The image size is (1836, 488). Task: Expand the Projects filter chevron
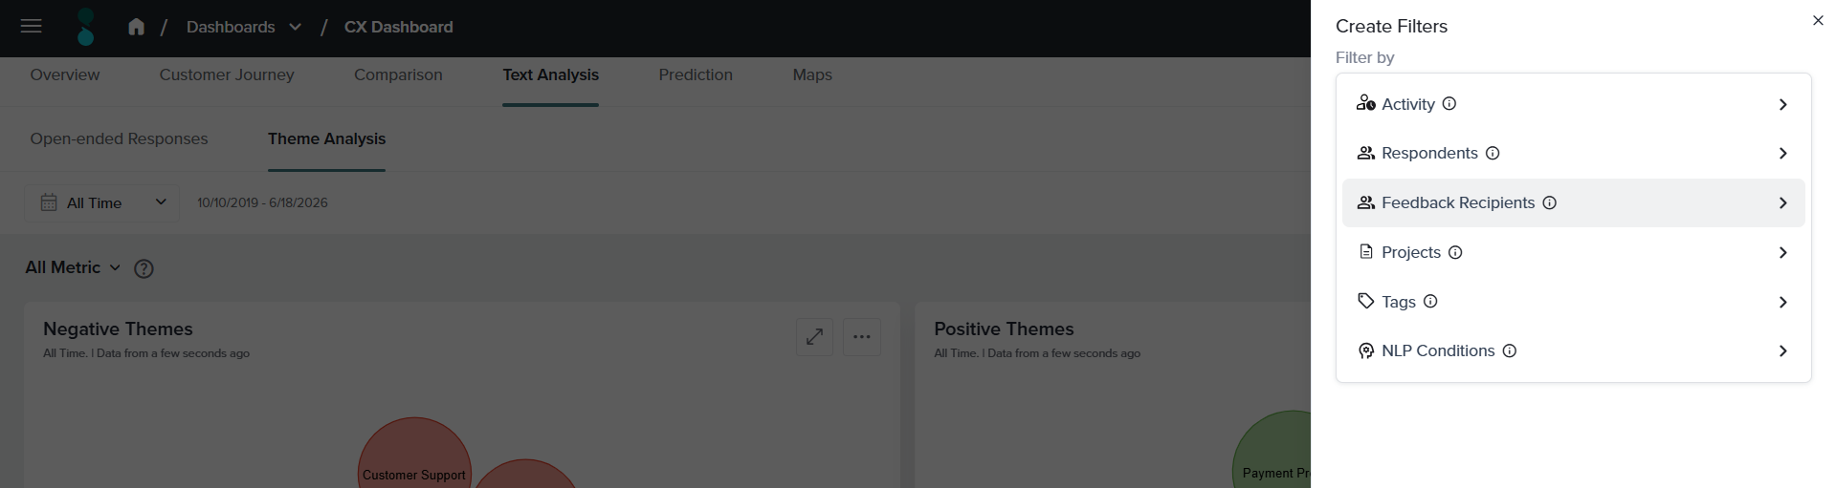pyautogui.click(x=1782, y=253)
